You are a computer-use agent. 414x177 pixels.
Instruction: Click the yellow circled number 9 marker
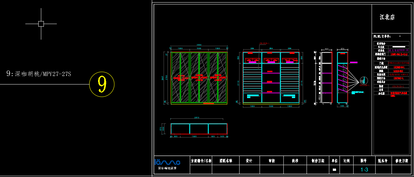(102, 84)
